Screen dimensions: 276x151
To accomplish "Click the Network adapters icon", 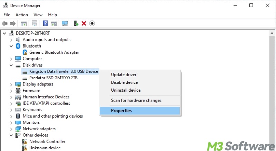I will pos(18,129).
